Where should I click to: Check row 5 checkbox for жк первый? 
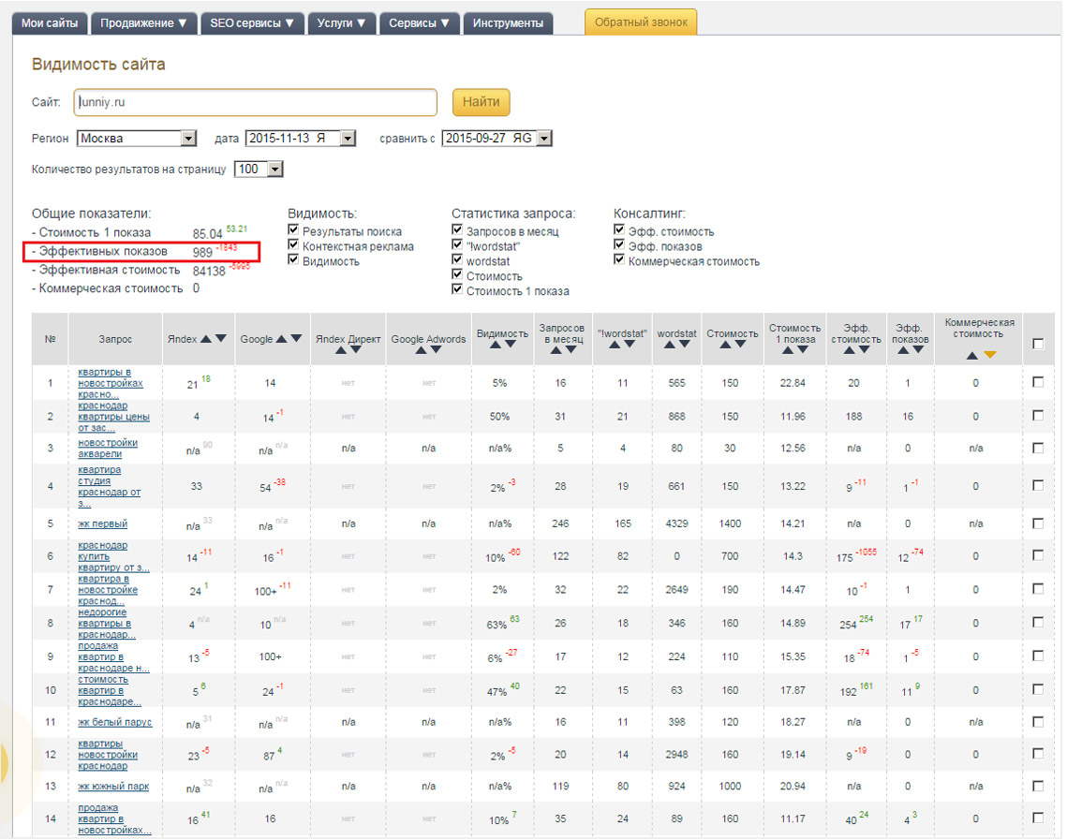pyautogui.click(x=1038, y=523)
